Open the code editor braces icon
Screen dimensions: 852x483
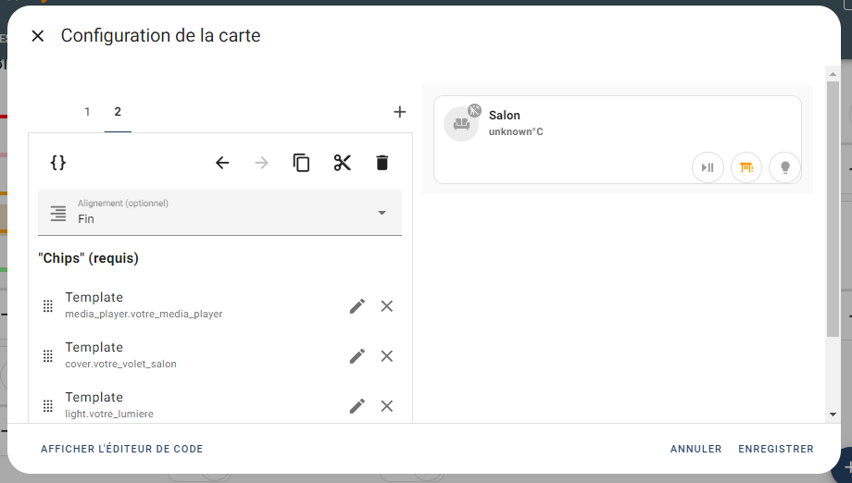click(58, 162)
